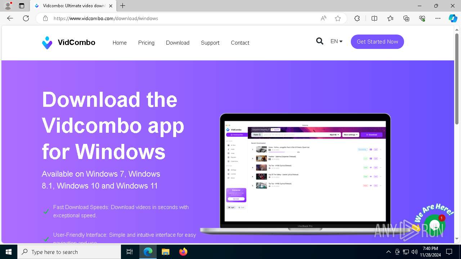Open Tab actions menu

pyautogui.click(x=22, y=6)
